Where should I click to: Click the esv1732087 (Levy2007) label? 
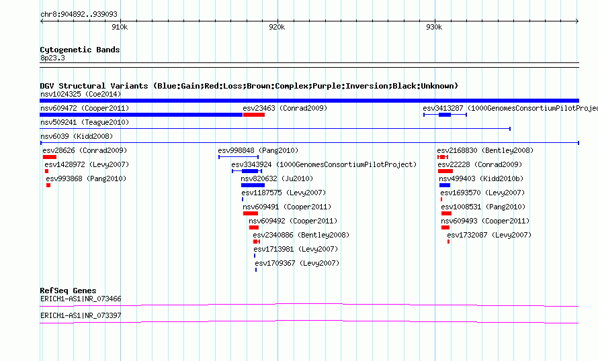pyautogui.click(x=489, y=235)
